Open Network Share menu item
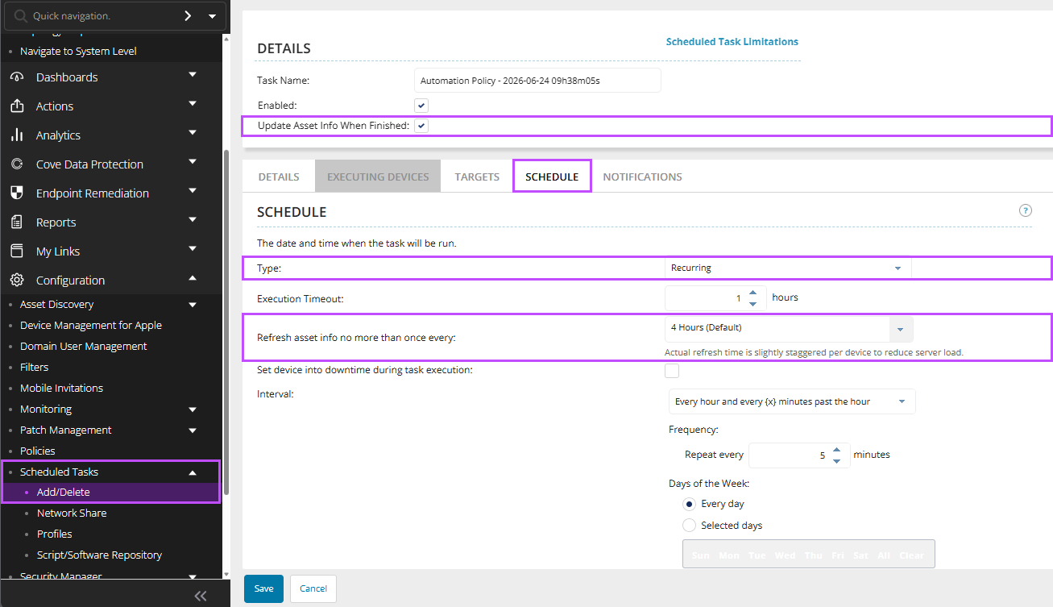This screenshot has height=607, width=1053. click(x=72, y=513)
